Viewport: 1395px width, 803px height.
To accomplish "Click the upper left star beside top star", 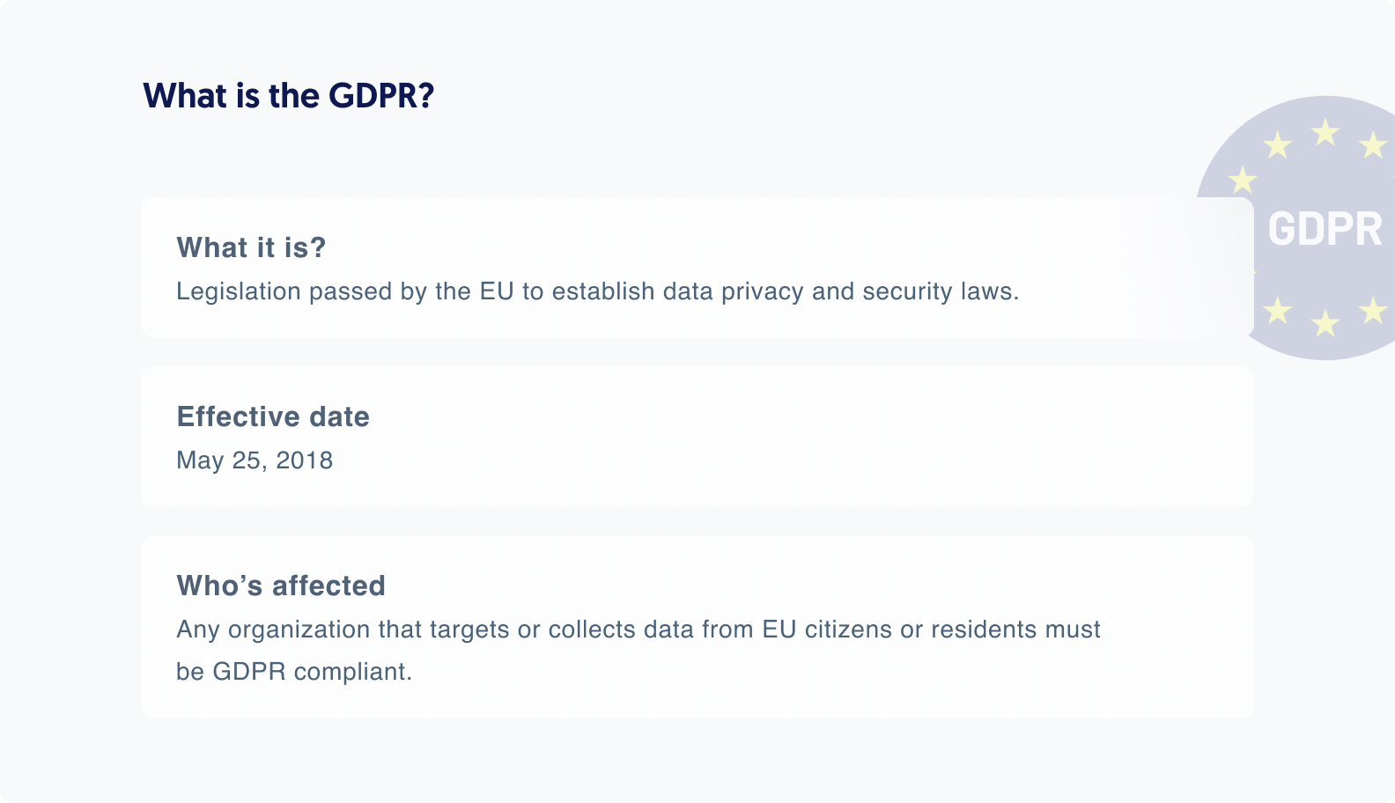I will pos(1277,144).
